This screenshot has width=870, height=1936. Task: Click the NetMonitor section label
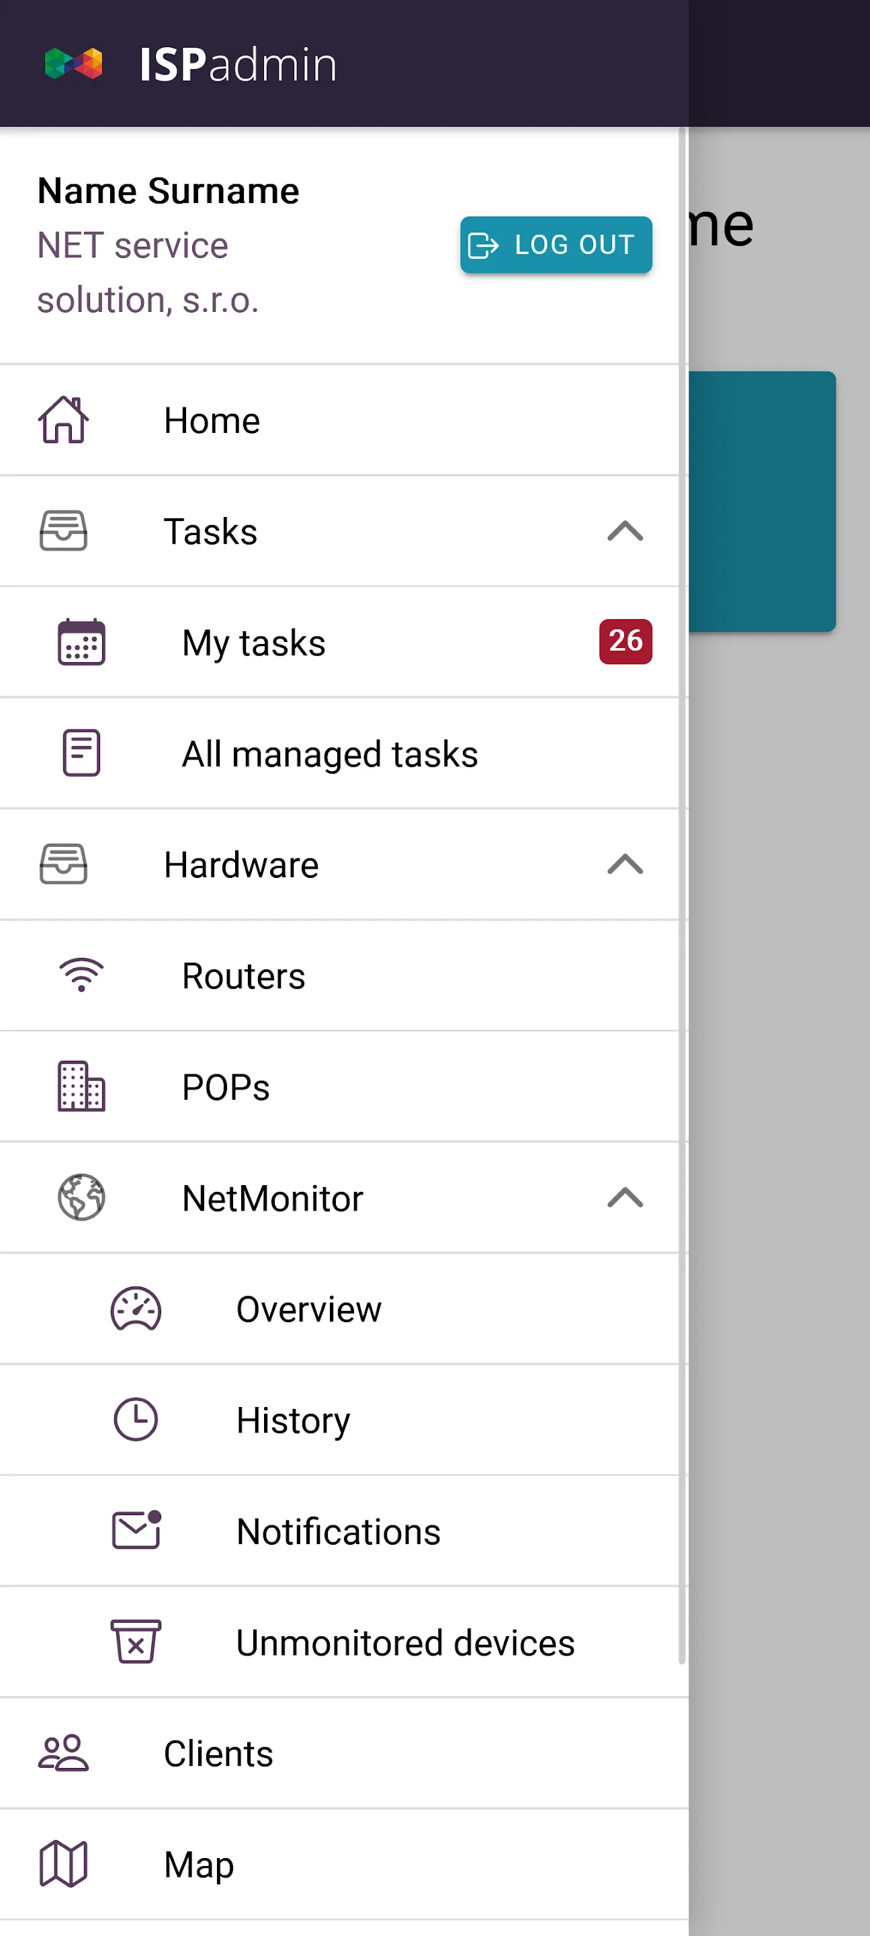point(273,1198)
